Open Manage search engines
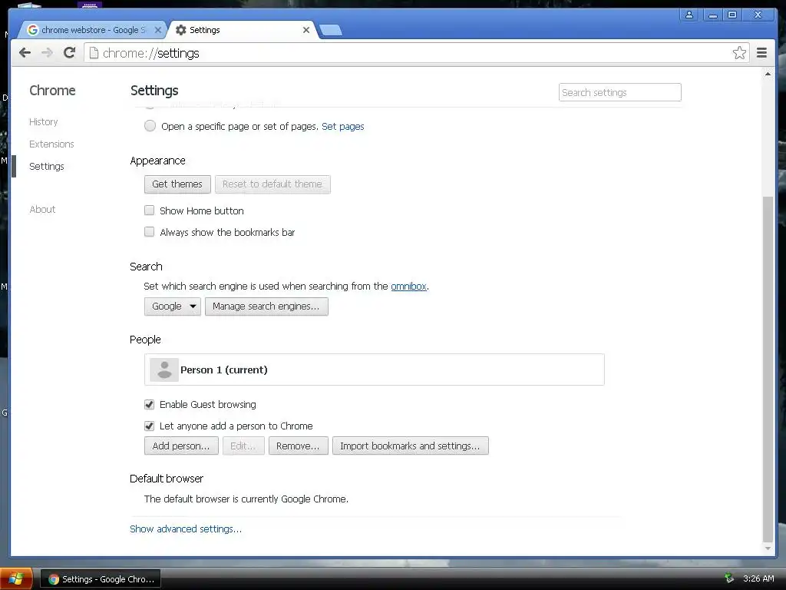The height and width of the screenshot is (590, 786). click(266, 306)
